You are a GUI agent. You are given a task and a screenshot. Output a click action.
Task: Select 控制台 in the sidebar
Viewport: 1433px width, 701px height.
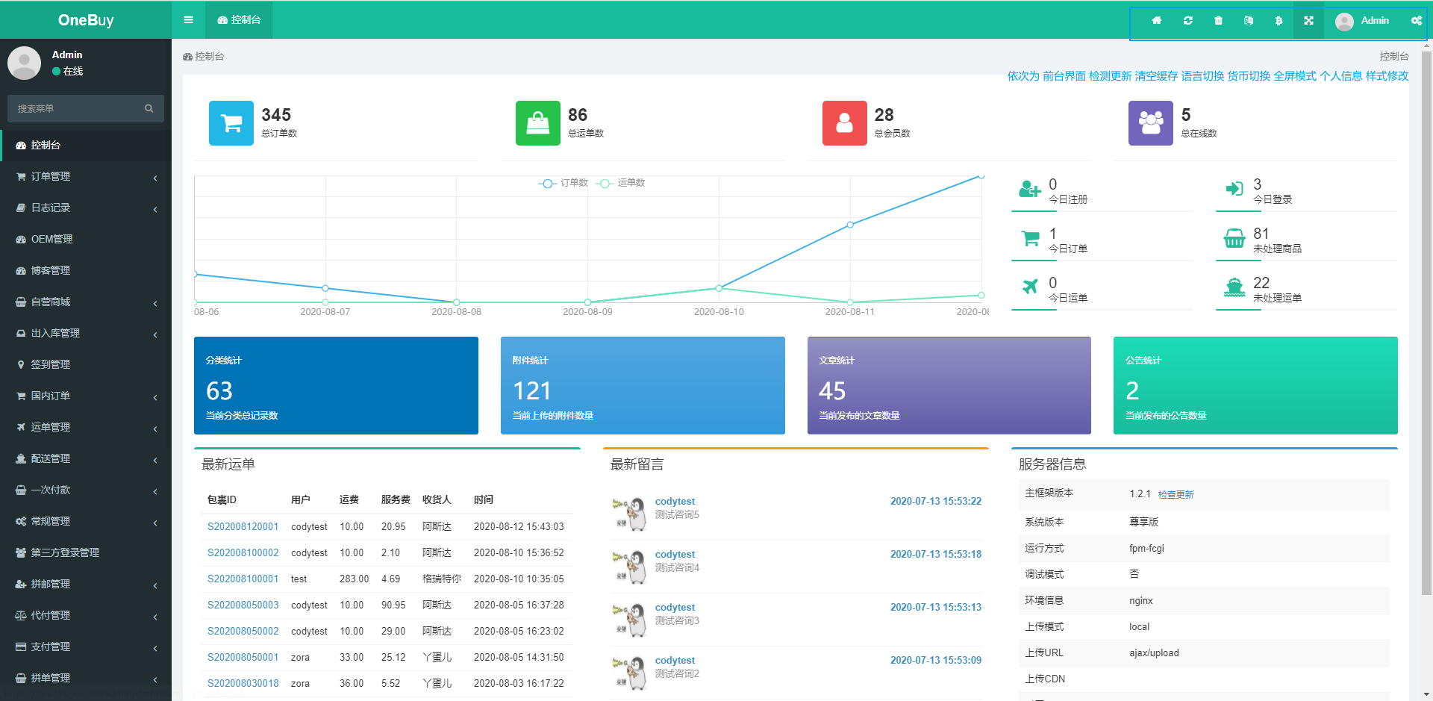[86, 146]
